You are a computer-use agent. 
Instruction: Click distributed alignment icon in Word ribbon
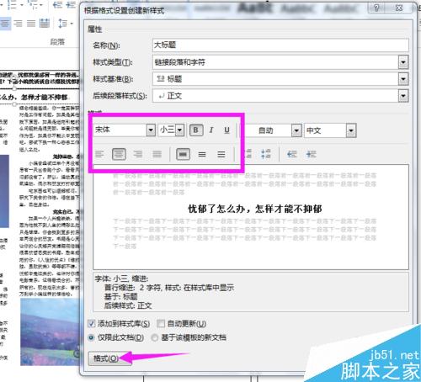click(x=45, y=23)
